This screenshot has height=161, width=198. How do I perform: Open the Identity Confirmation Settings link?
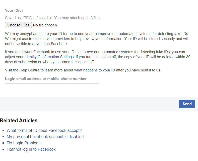tap(49, 57)
